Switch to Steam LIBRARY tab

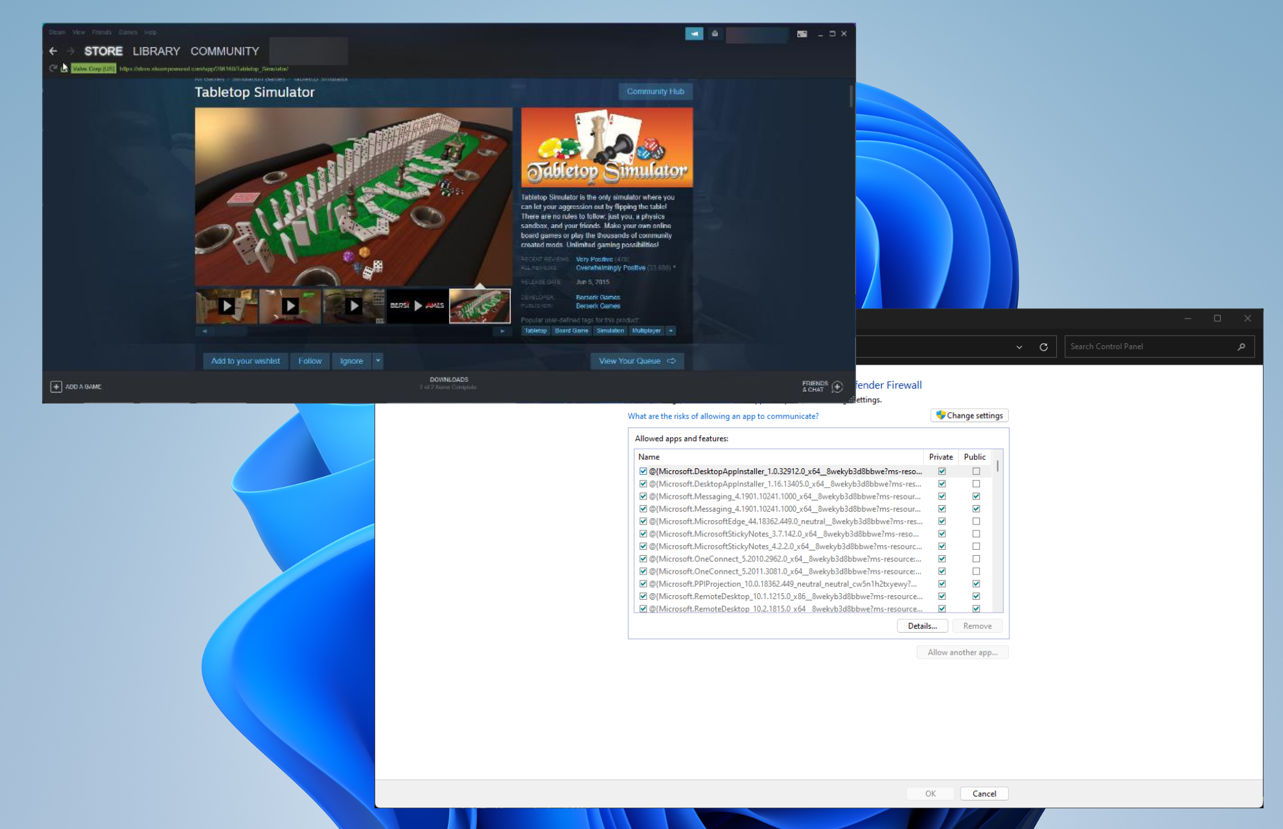(x=156, y=51)
